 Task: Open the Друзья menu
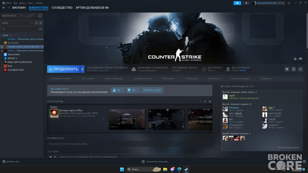(x=23, y=3)
